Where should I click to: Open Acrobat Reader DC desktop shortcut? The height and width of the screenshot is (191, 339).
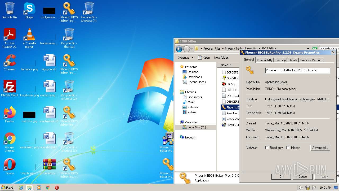(x=10, y=38)
